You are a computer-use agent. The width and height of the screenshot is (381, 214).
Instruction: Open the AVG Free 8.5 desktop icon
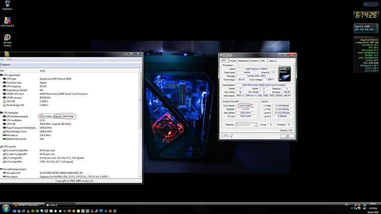click(x=7, y=22)
